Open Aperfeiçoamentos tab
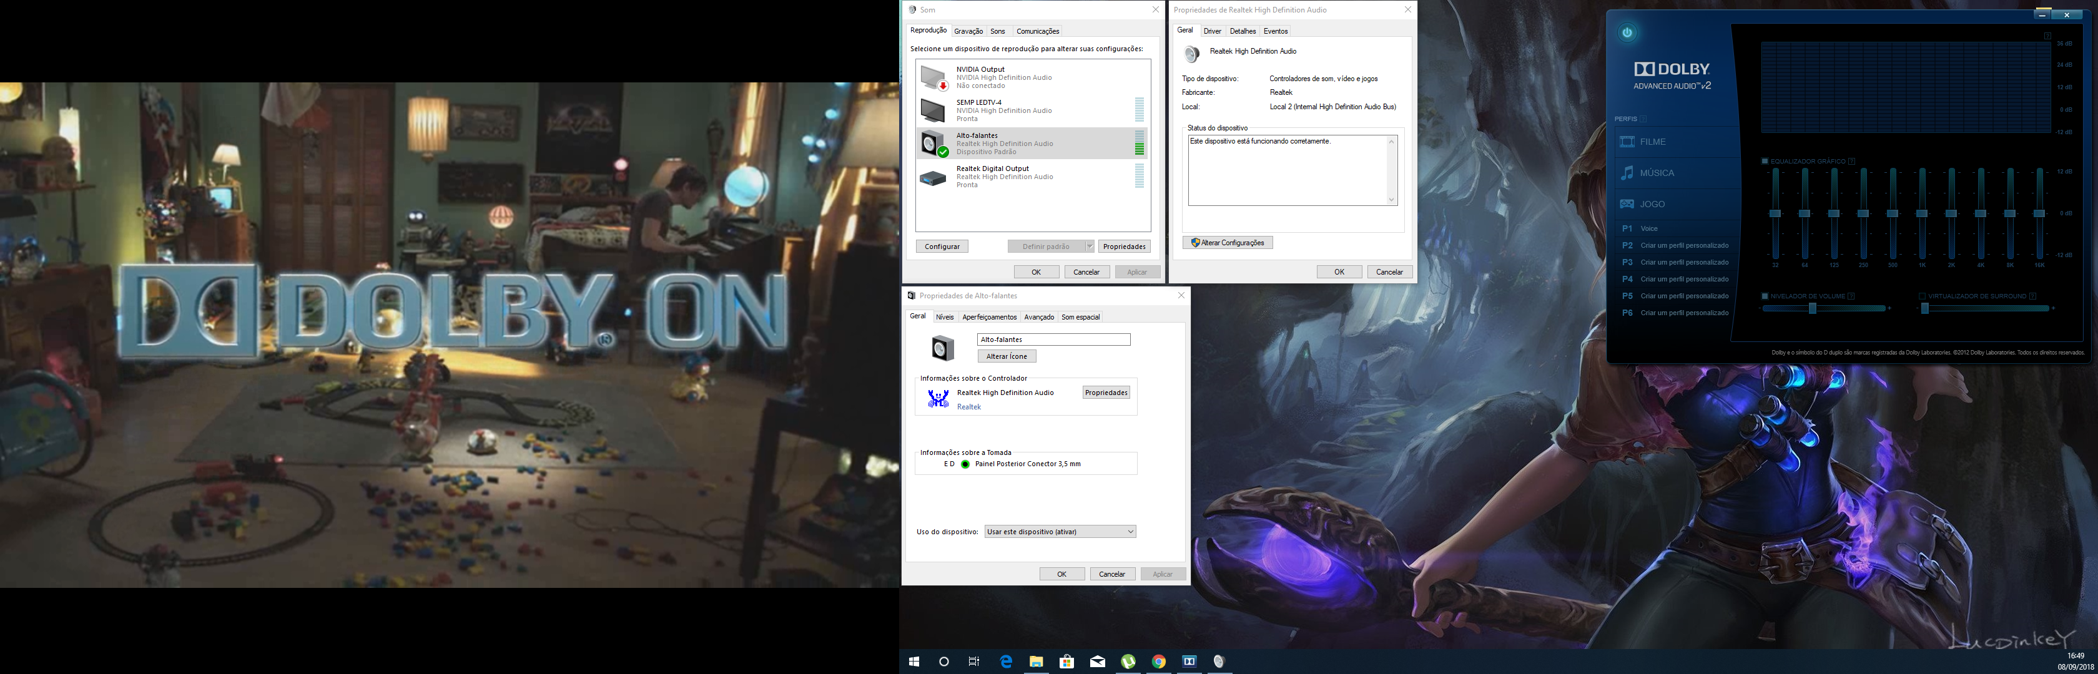2098x674 pixels. click(990, 316)
